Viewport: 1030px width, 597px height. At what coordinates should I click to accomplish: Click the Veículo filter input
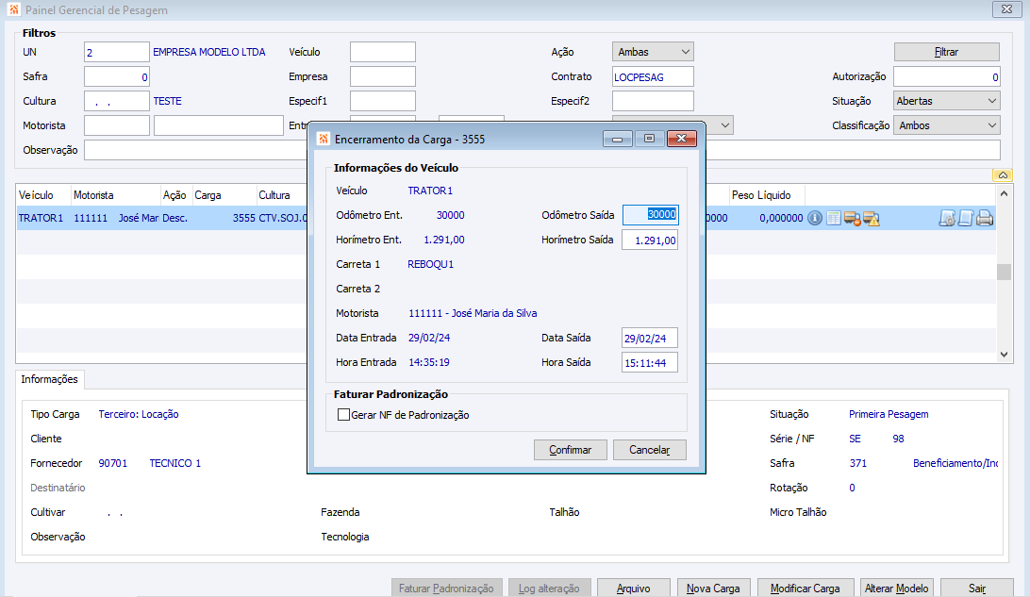383,52
